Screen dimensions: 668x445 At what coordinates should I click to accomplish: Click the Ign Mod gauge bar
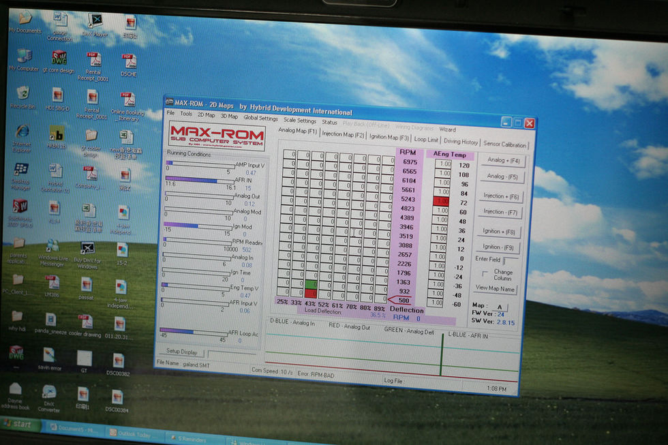click(x=198, y=226)
